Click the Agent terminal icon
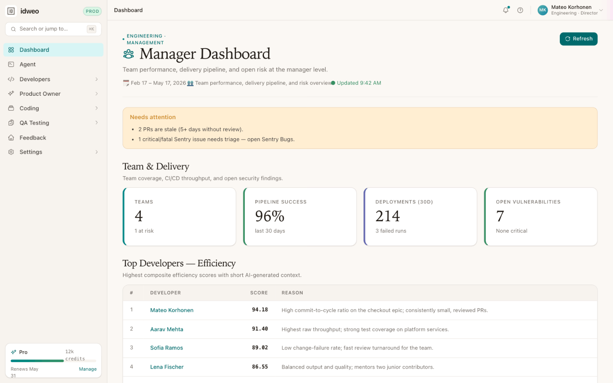 [11, 64]
